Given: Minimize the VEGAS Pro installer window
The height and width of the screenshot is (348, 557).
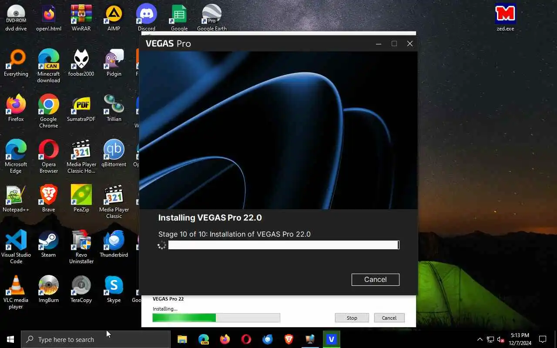Looking at the screenshot, I should coord(379,43).
